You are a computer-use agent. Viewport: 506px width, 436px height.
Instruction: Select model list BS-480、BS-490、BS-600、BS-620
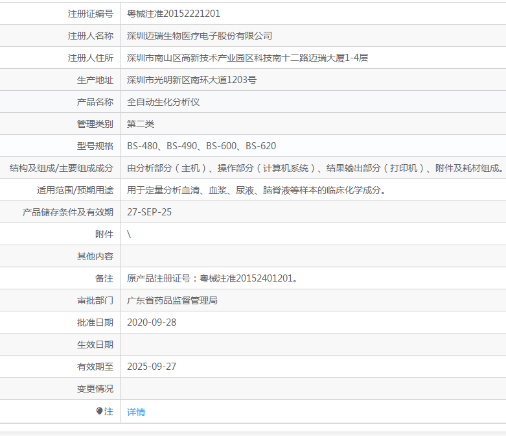pyautogui.click(x=201, y=146)
